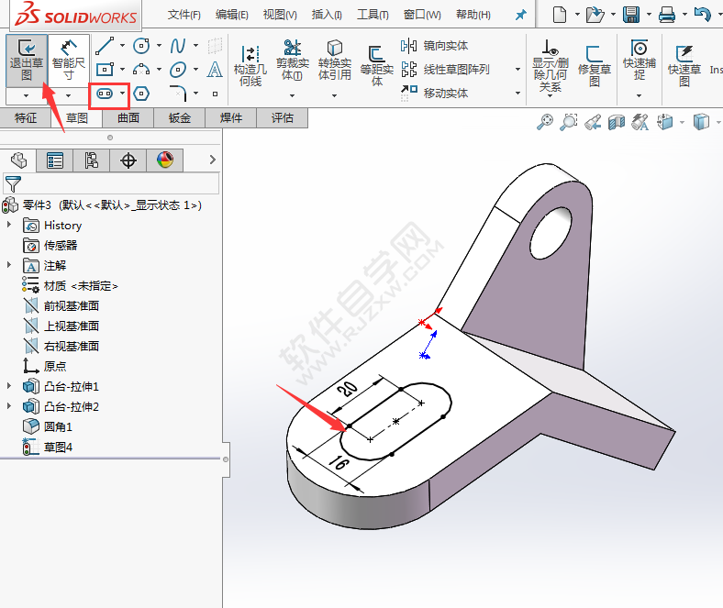Viewport: 723px width, 608px height.
Task: Open the 窗口(W) menu
Action: [422, 15]
